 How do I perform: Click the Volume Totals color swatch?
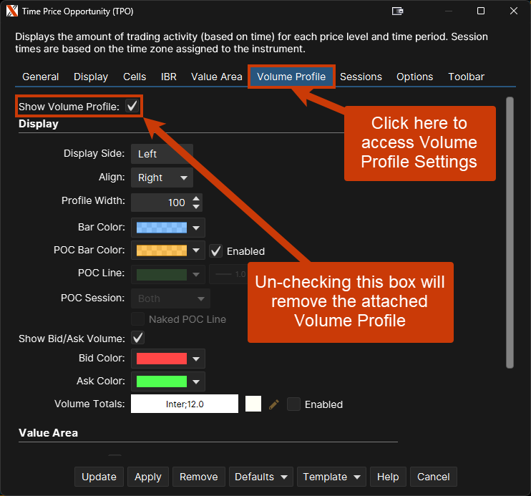pyautogui.click(x=253, y=404)
